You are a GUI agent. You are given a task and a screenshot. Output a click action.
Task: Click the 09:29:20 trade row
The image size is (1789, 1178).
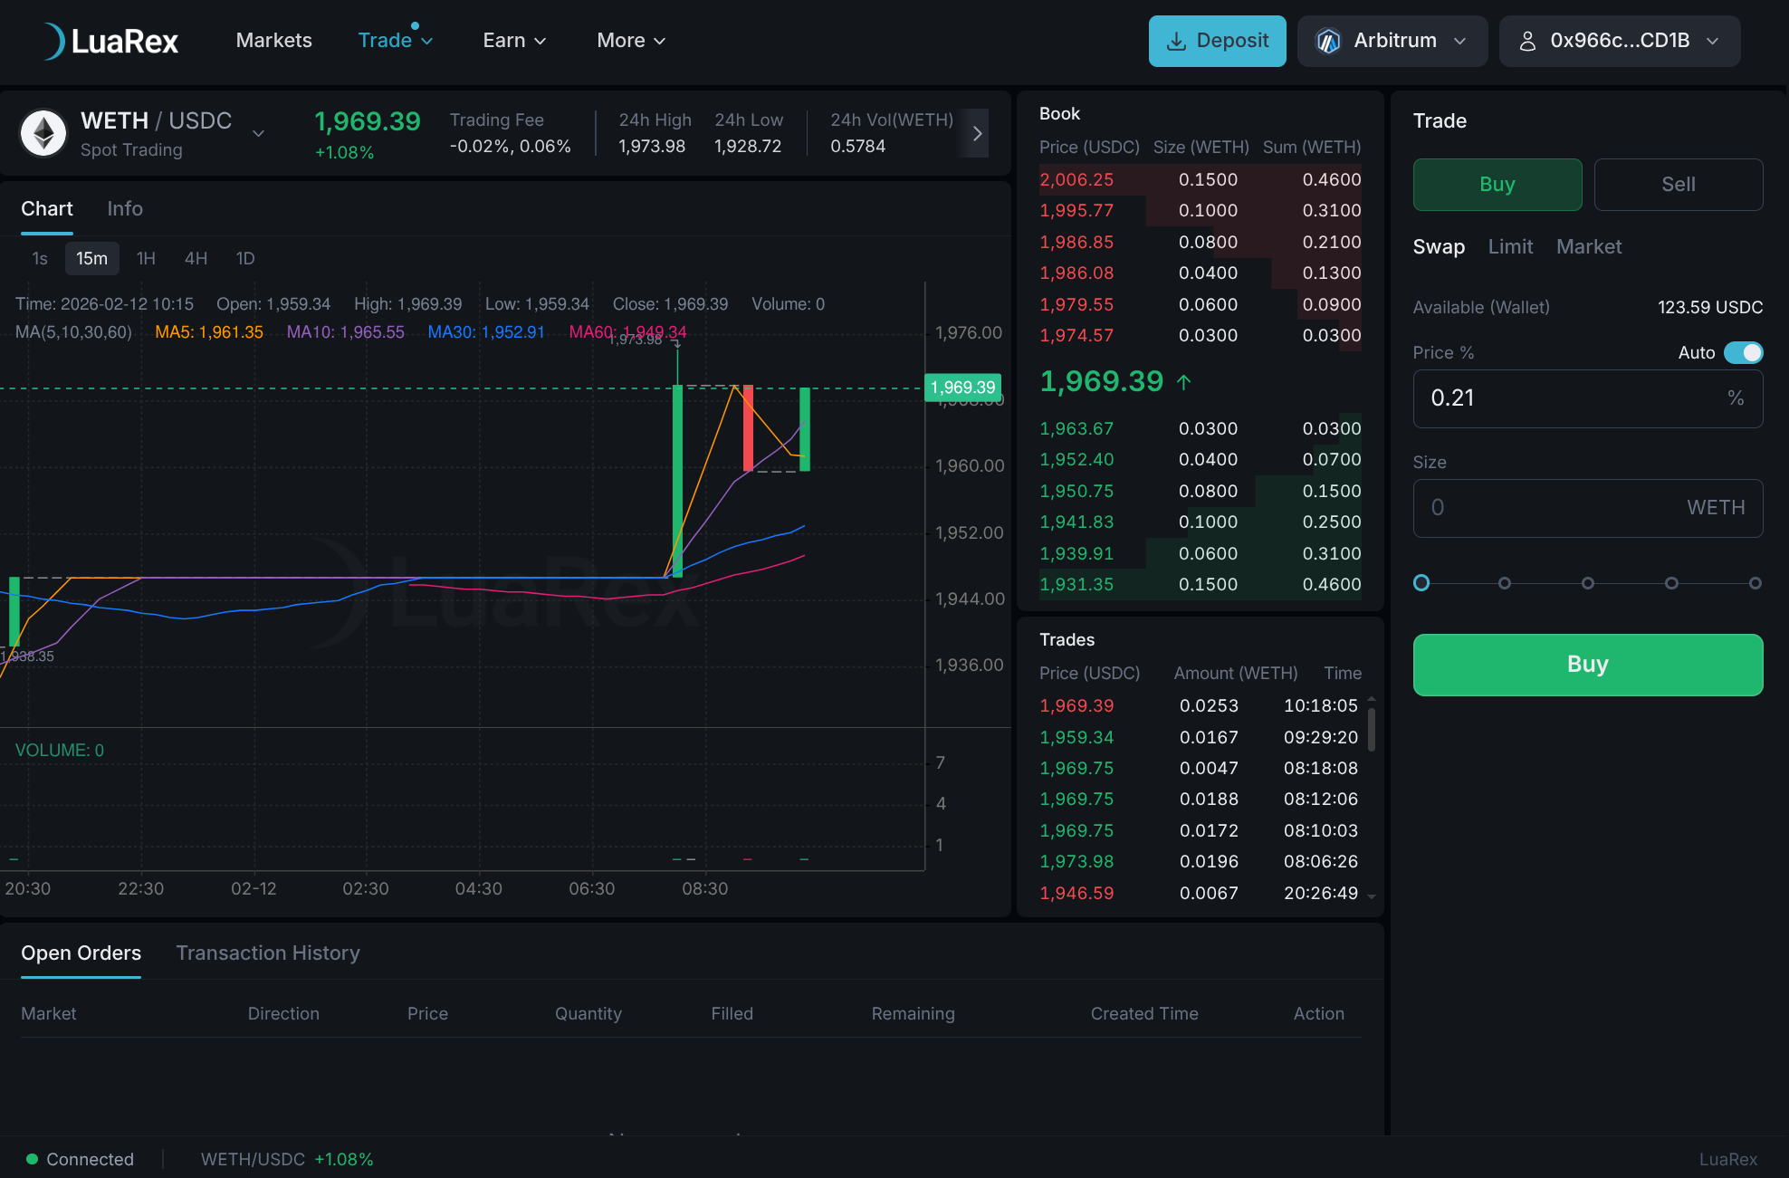pos(1200,738)
